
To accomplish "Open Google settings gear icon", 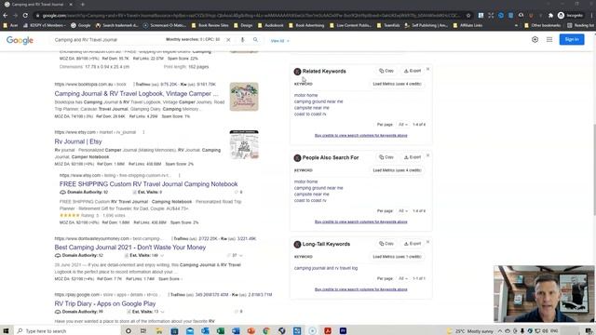I will click(x=535, y=39).
